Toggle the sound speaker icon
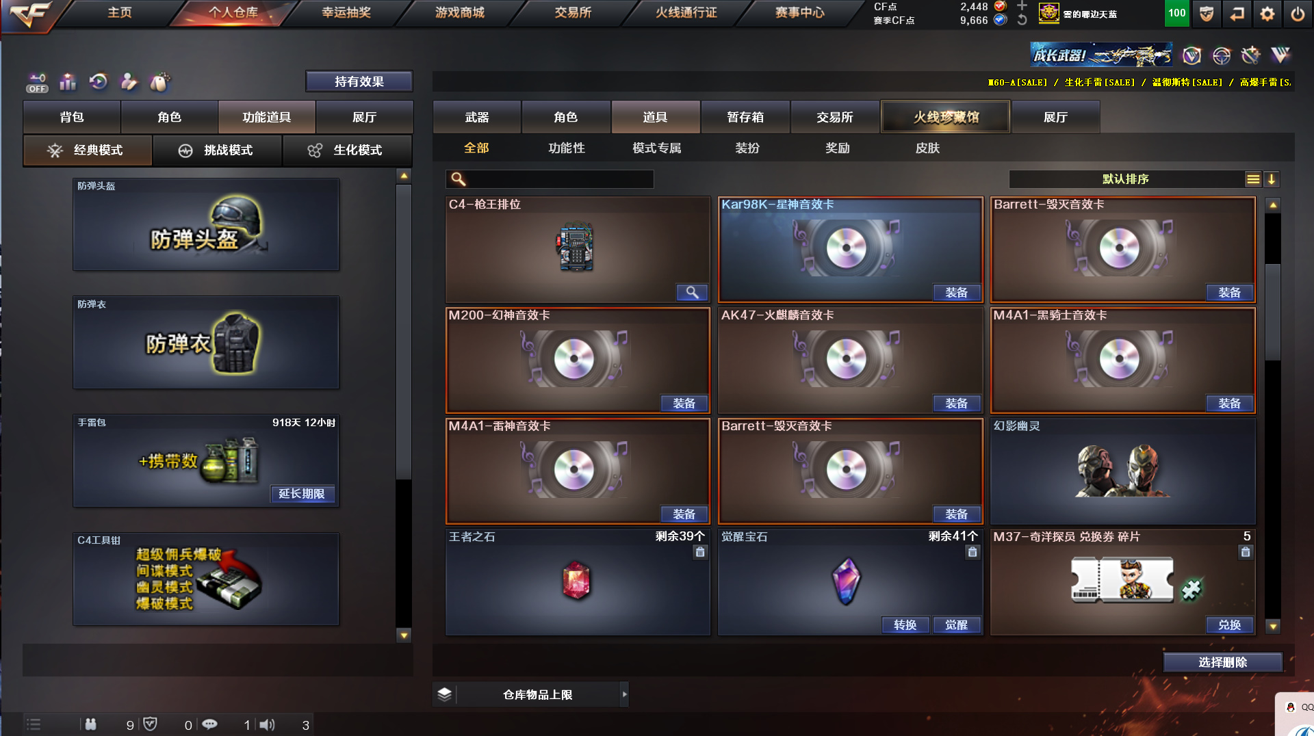Screen dimensions: 1314x736 point(267,724)
